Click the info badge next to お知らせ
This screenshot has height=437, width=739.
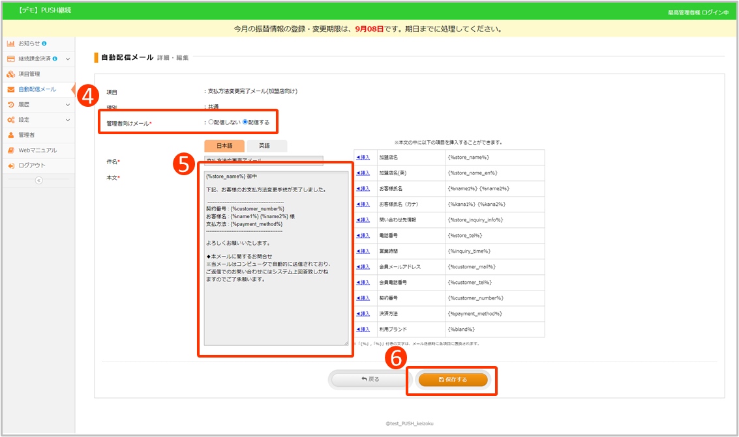pyautogui.click(x=44, y=44)
